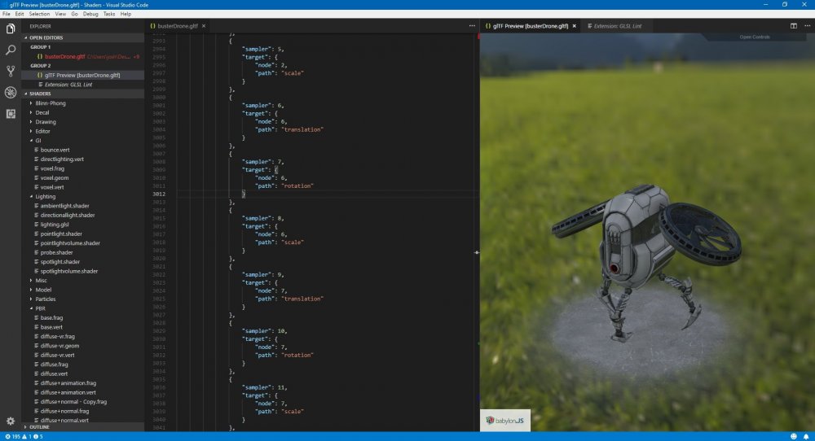The image size is (815, 441).
Task: Open the Source Control view
Action: click(x=11, y=71)
